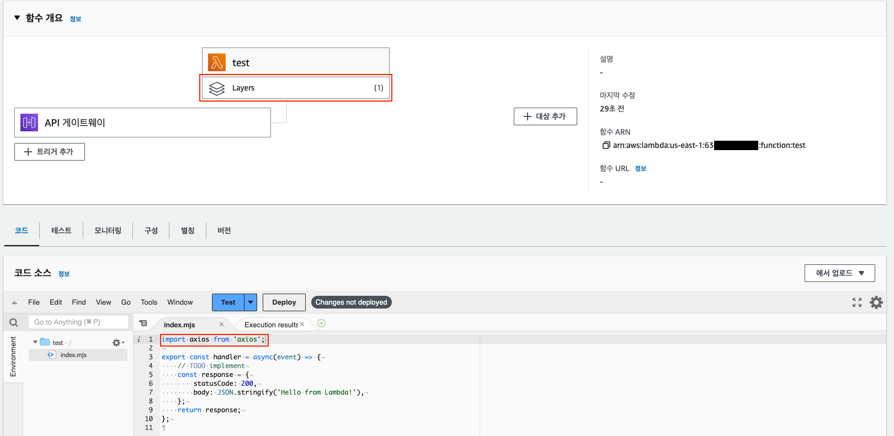Open new tab with the plus circle icon
This screenshot has width=894, height=436.
coord(322,323)
